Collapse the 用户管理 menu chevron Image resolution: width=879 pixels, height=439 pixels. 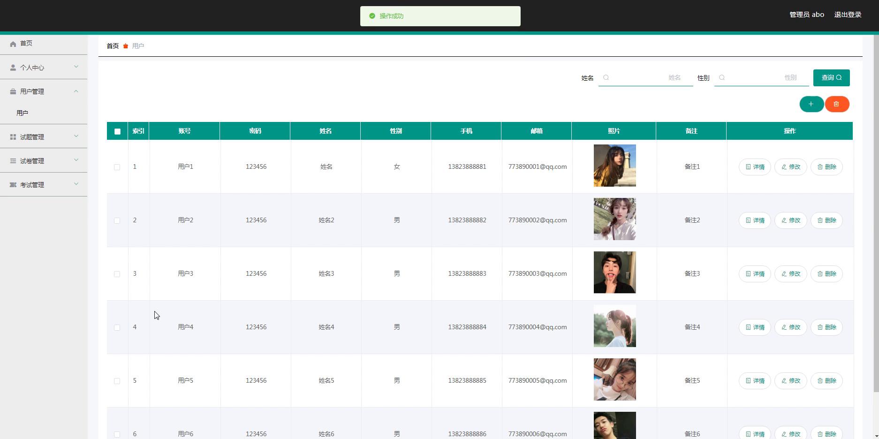click(76, 91)
